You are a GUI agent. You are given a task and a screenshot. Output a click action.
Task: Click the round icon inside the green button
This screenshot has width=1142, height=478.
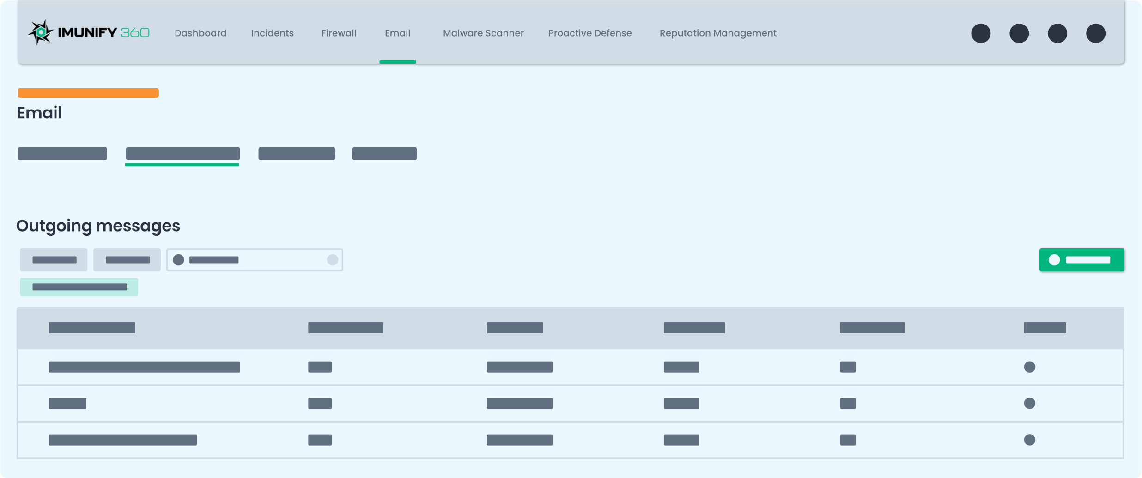point(1054,260)
